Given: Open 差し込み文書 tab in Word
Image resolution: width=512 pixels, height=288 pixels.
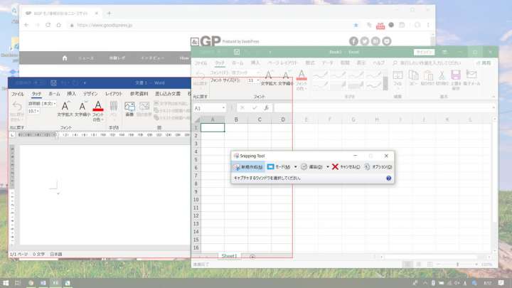Looking at the screenshot, I should (x=168, y=94).
